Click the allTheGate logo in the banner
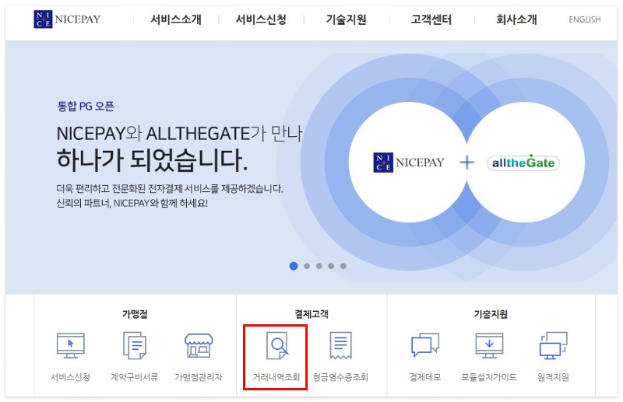 point(523,163)
